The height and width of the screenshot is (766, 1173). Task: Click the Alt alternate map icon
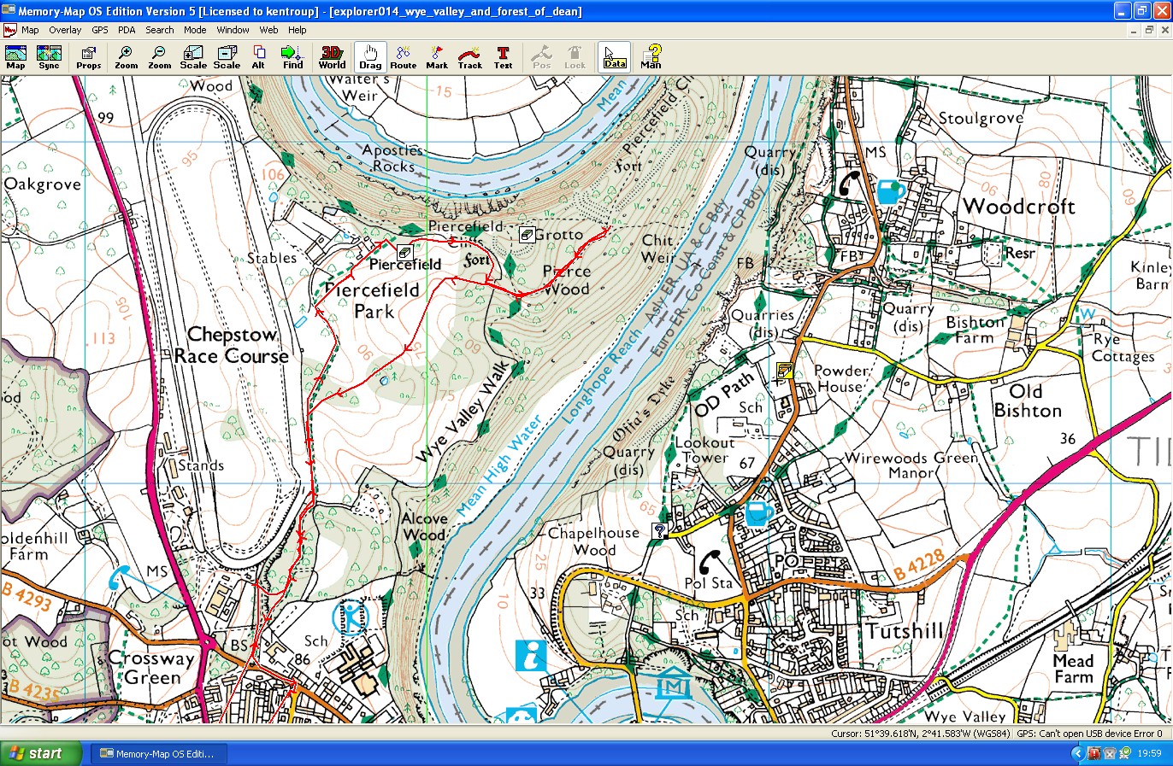[258, 57]
